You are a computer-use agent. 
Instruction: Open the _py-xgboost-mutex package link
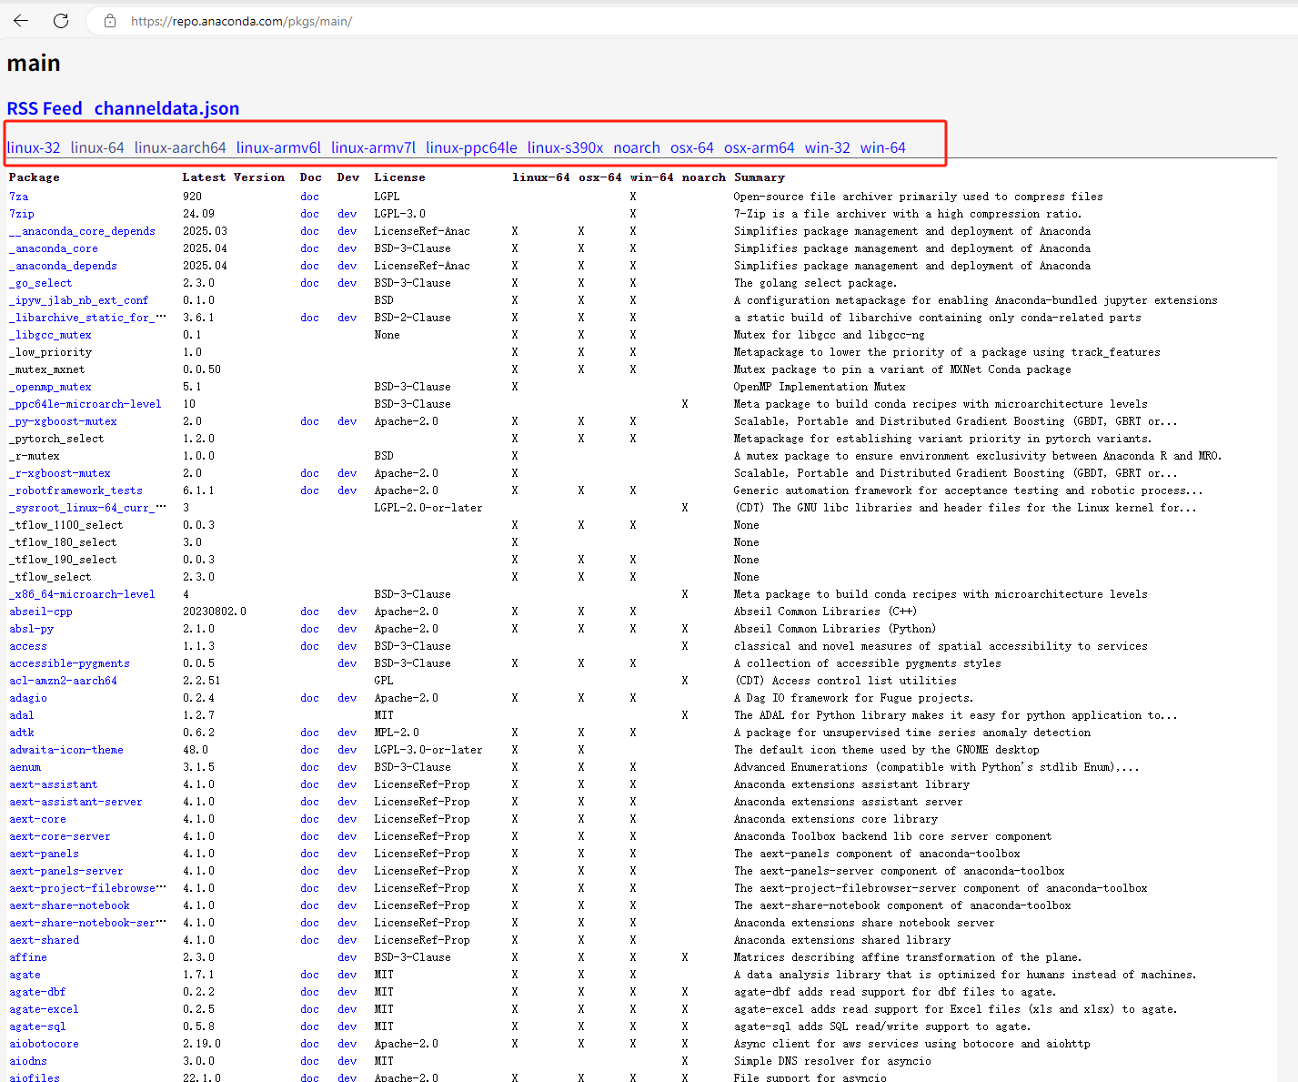click(x=63, y=421)
